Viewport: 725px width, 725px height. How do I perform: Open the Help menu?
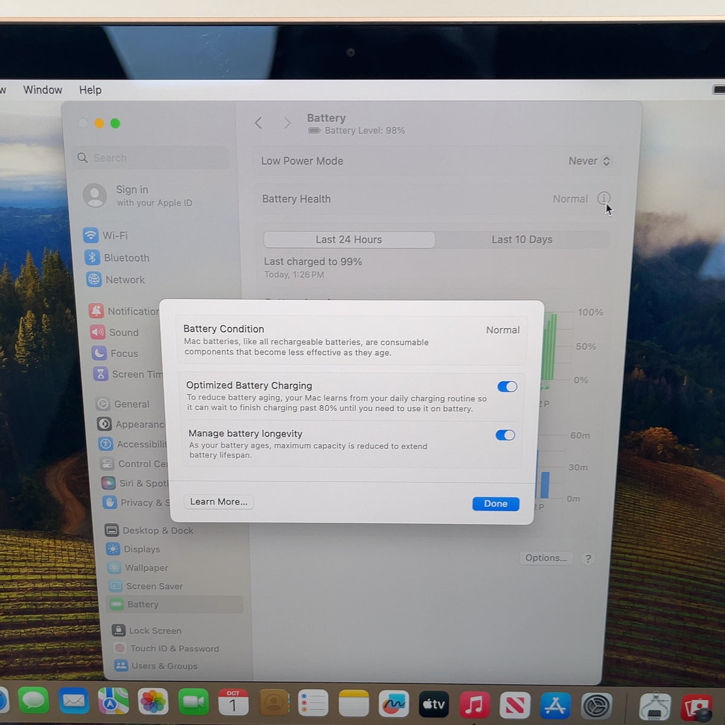click(x=91, y=90)
